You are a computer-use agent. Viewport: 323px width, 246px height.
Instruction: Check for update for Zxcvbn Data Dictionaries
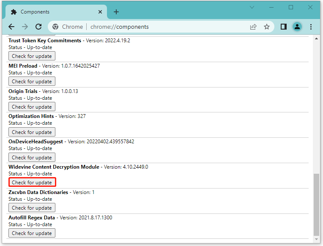32,208
